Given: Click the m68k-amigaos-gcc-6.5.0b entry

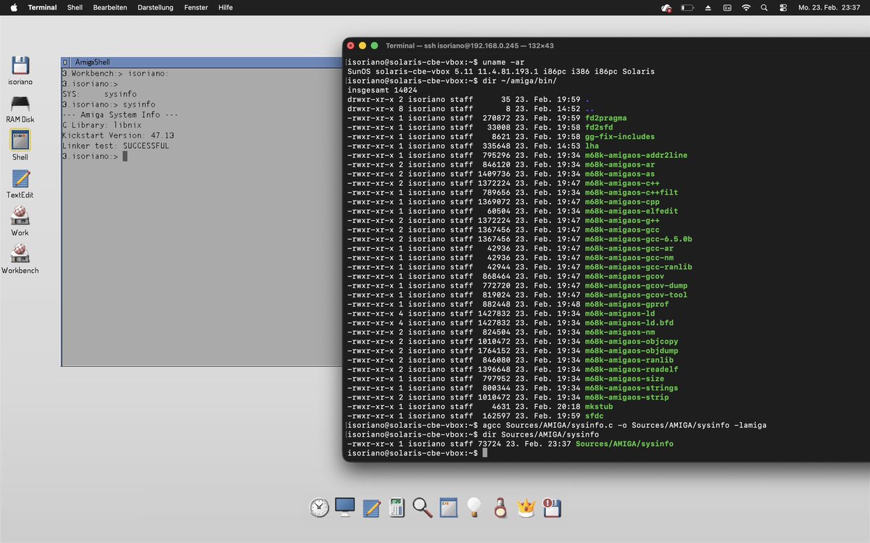Looking at the screenshot, I should (x=638, y=239).
